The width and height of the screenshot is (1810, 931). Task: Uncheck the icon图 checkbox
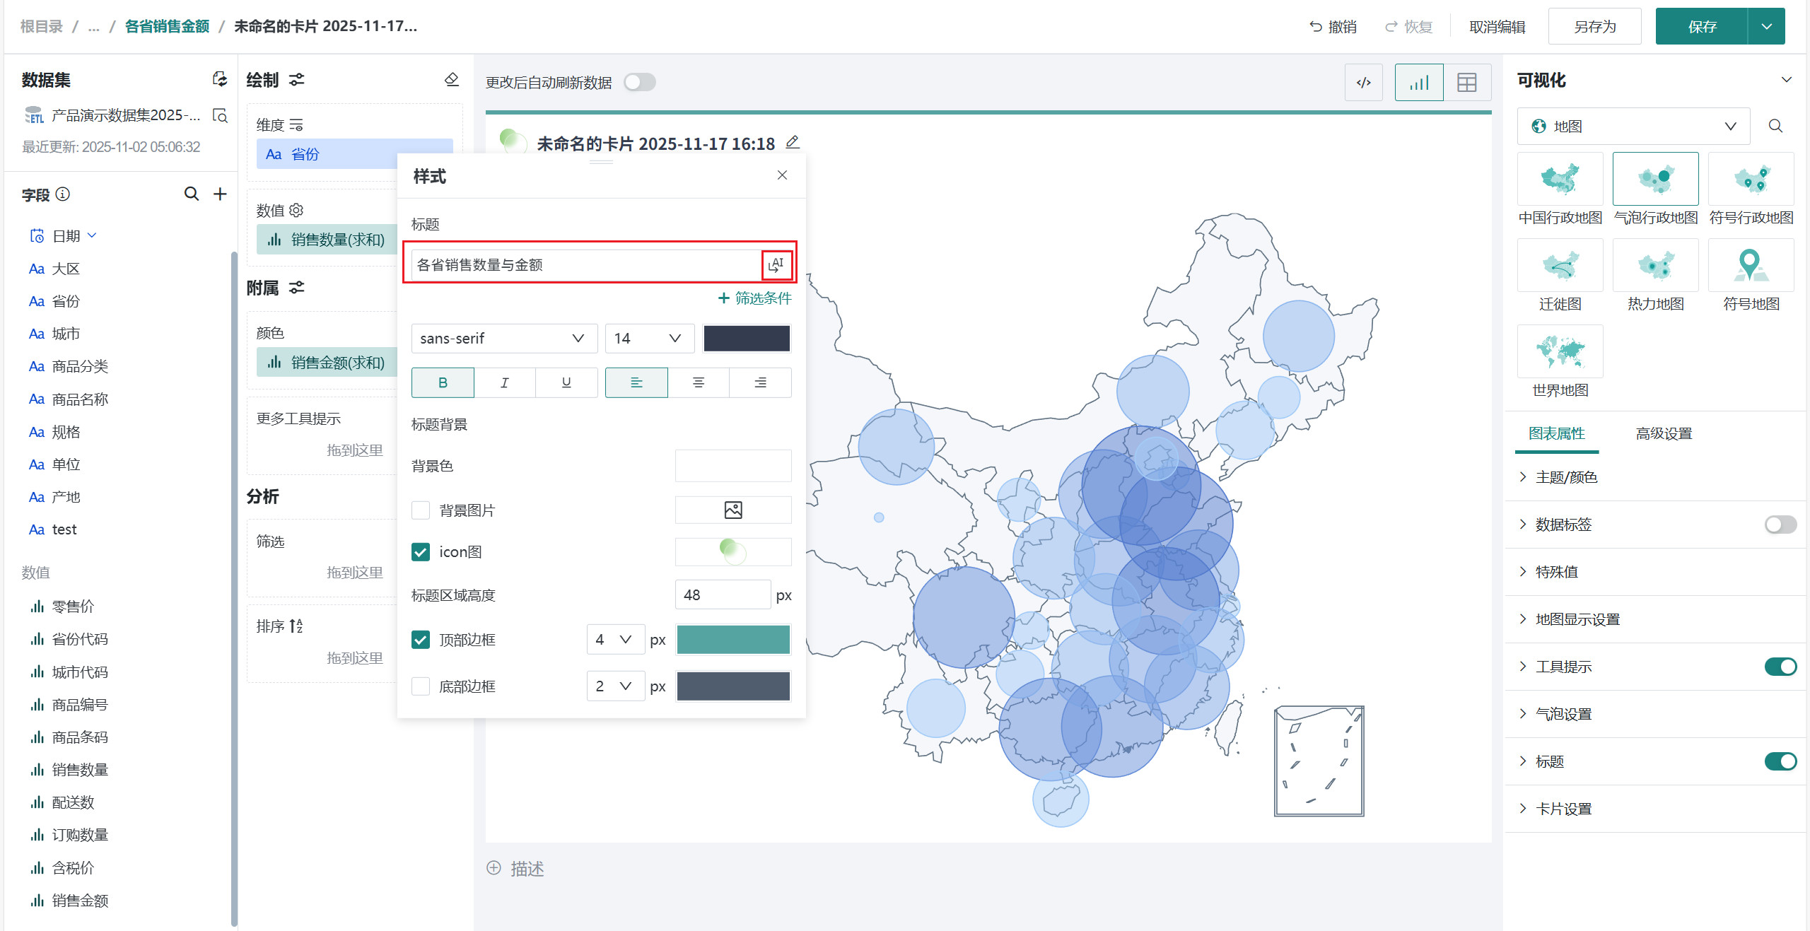(x=421, y=551)
